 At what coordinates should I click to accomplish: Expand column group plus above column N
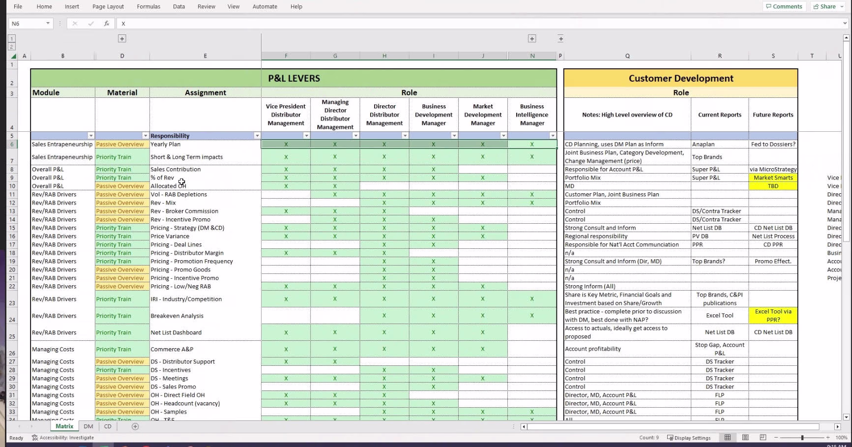(x=532, y=38)
